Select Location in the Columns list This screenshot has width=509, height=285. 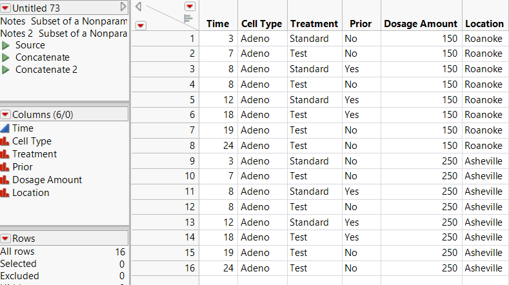point(30,193)
